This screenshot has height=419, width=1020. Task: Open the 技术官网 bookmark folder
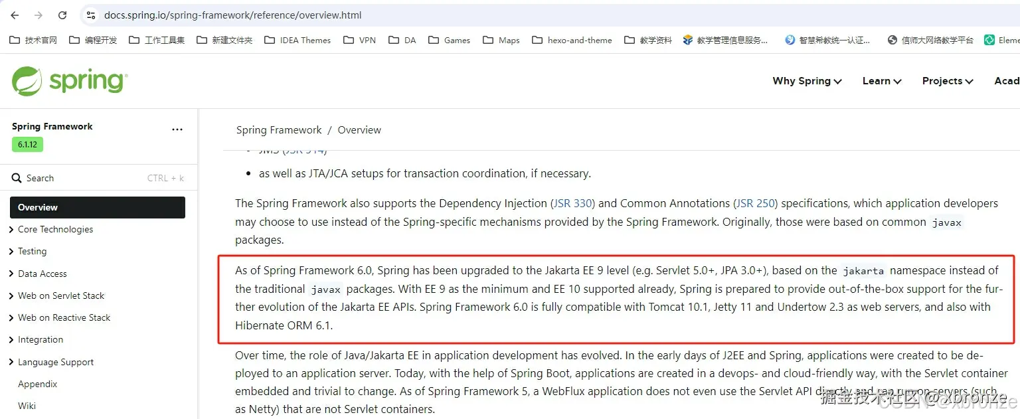pos(33,41)
